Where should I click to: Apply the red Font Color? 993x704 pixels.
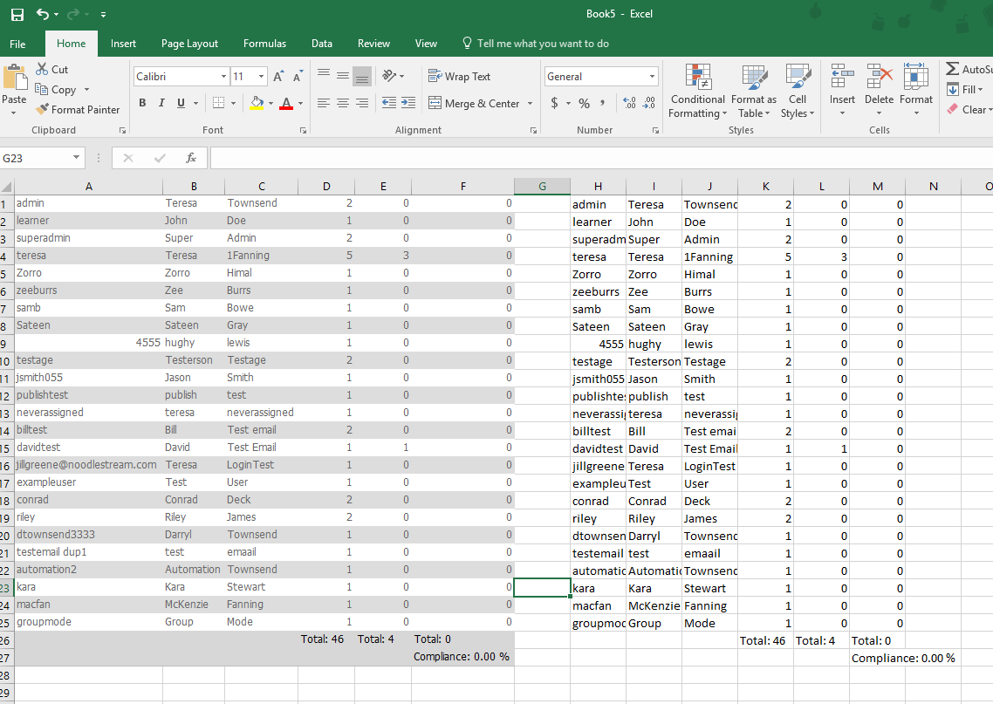(286, 103)
